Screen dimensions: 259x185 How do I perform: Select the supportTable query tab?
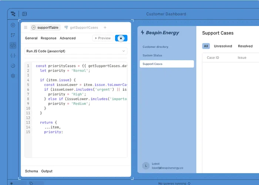coord(46,27)
